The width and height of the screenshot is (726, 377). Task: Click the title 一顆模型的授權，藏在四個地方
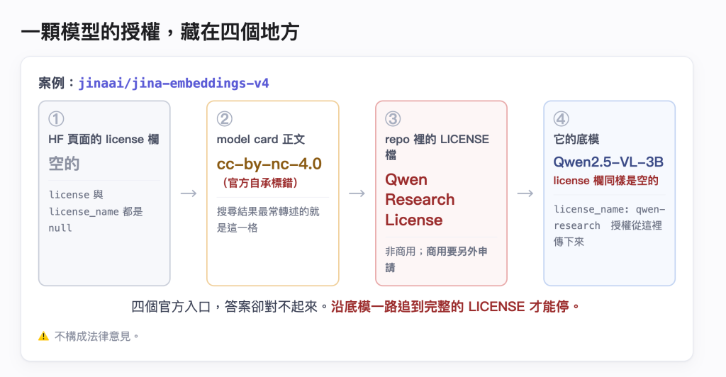point(160,32)
